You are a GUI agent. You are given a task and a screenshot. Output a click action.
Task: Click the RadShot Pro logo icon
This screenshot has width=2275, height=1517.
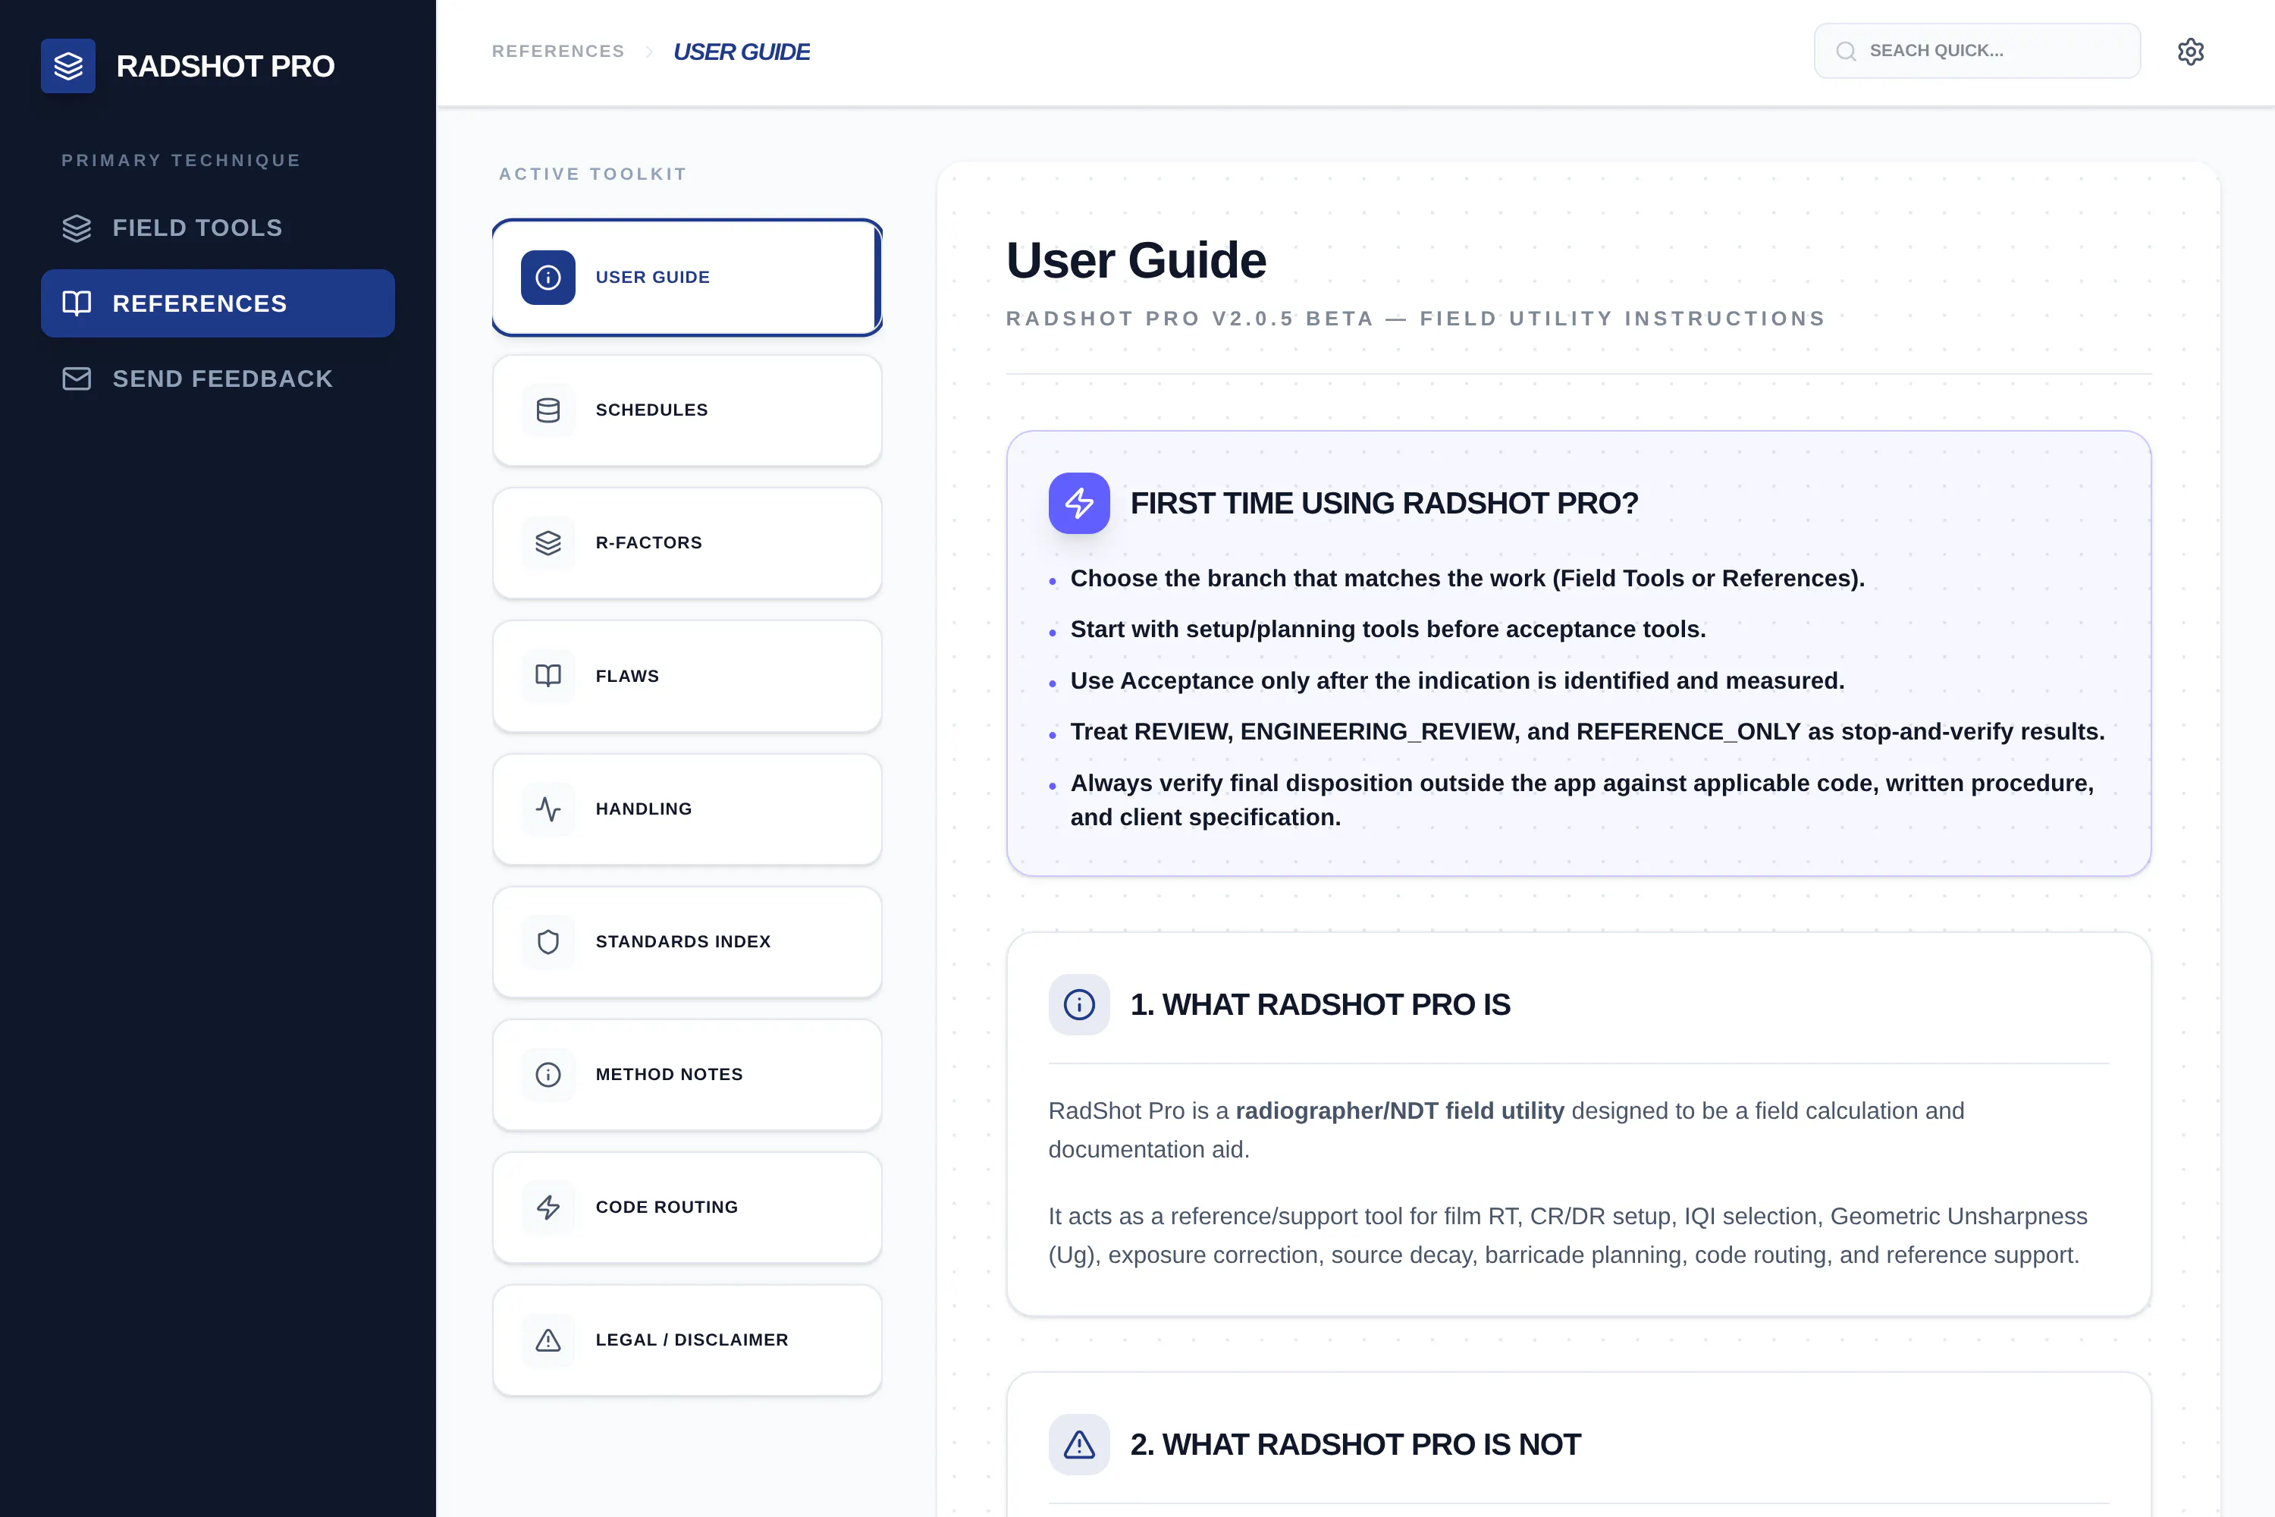click(67, 66)
